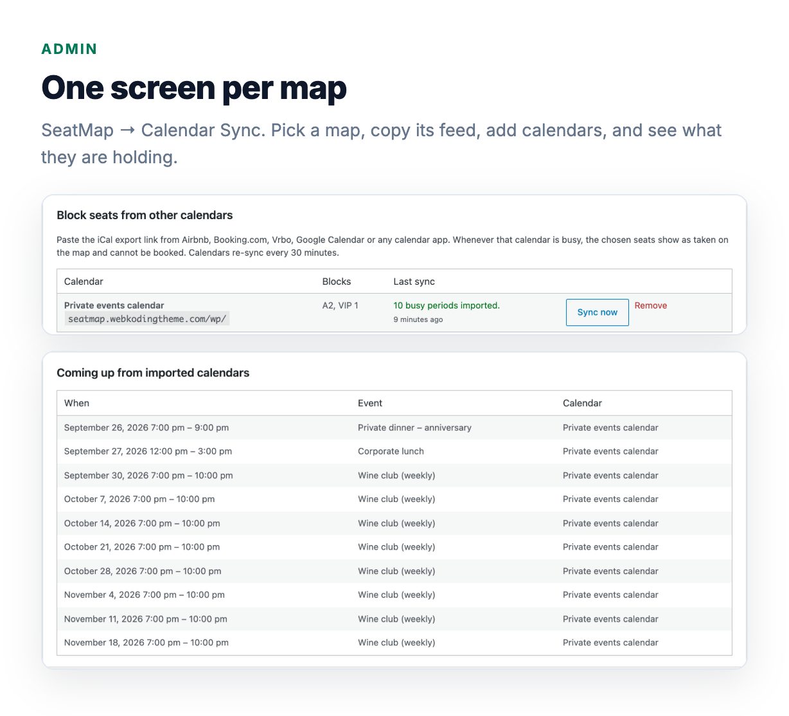Click the October 21, 2026 time cell
The width and height of the screenshot is (789, 716).
(142, 547)
